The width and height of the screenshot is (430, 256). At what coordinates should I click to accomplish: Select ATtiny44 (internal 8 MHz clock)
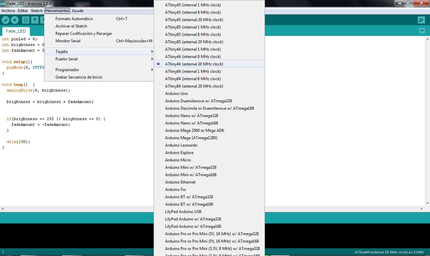point(209,57)
